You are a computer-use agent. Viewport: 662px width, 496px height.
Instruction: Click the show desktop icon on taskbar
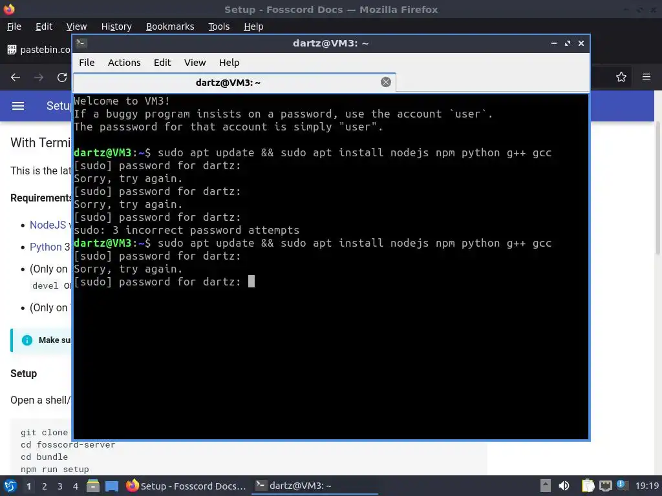click(111, 486)
